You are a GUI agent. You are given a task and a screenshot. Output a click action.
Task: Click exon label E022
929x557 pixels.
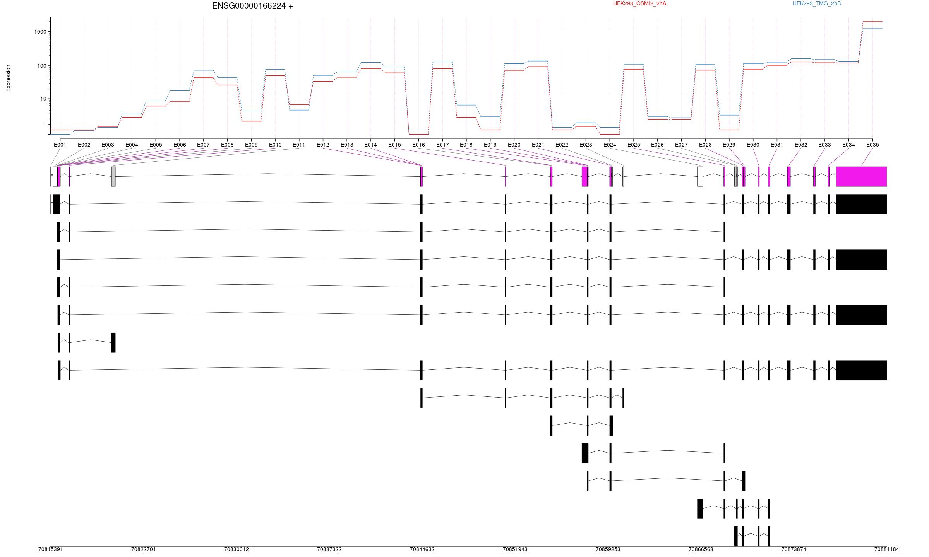pos(562,145)
